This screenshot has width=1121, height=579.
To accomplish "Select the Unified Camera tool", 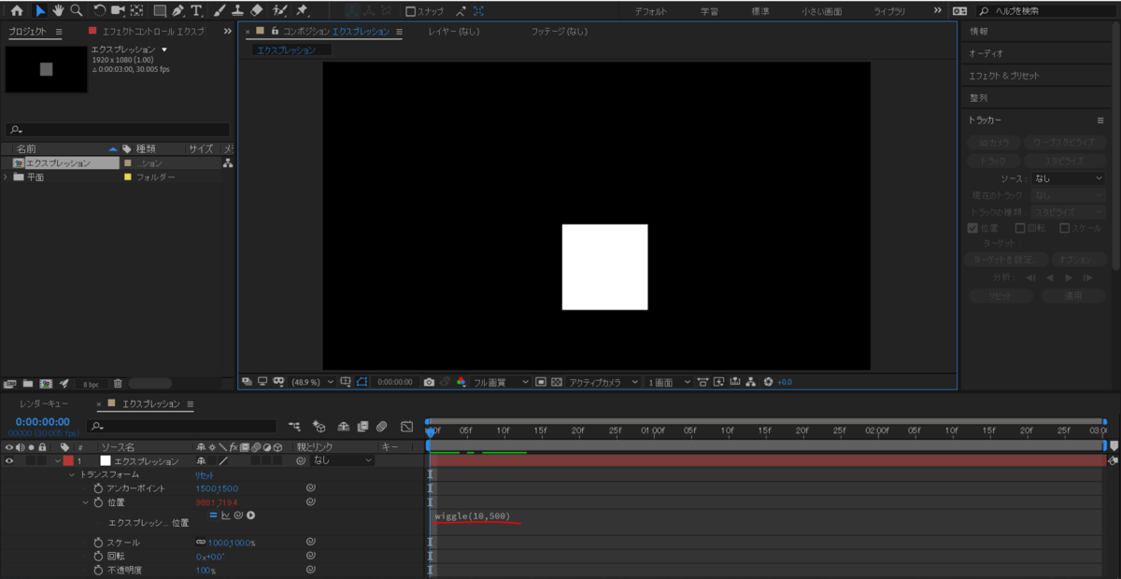I will click(x=118, y=11).
